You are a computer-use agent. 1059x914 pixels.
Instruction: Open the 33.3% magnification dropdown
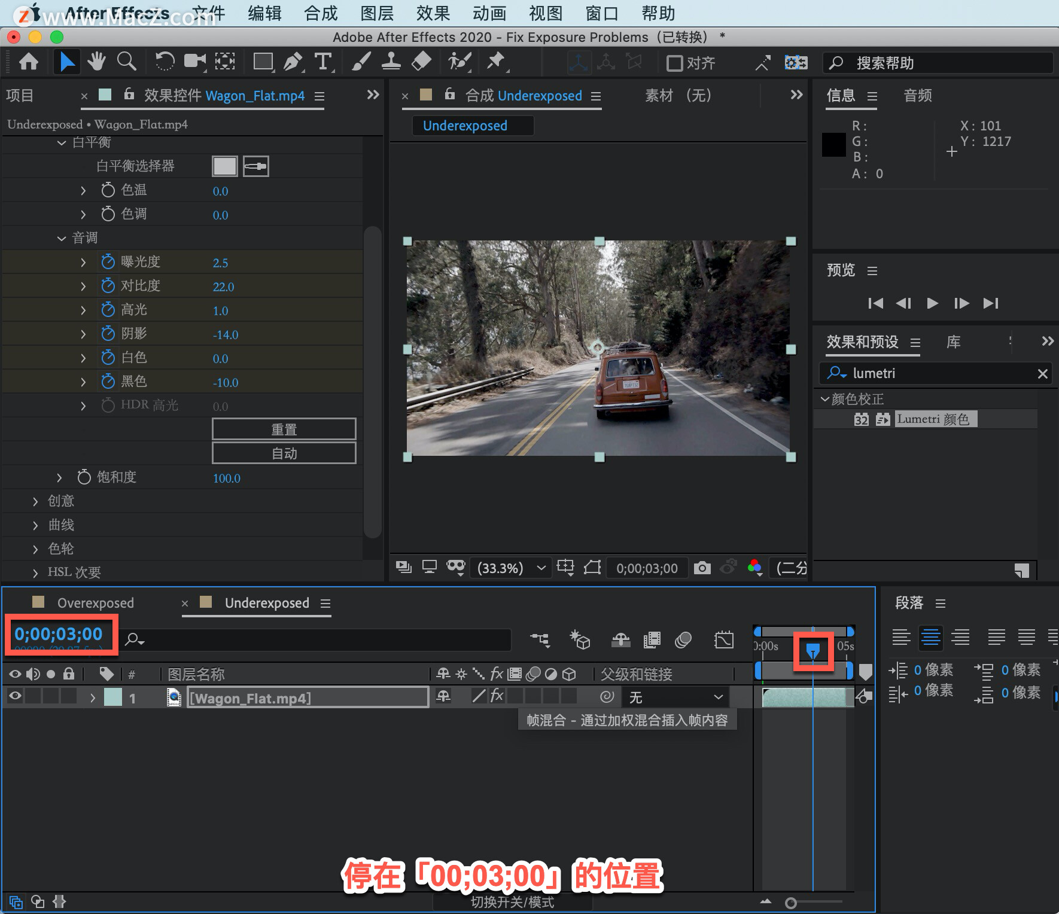click(511, 568)
